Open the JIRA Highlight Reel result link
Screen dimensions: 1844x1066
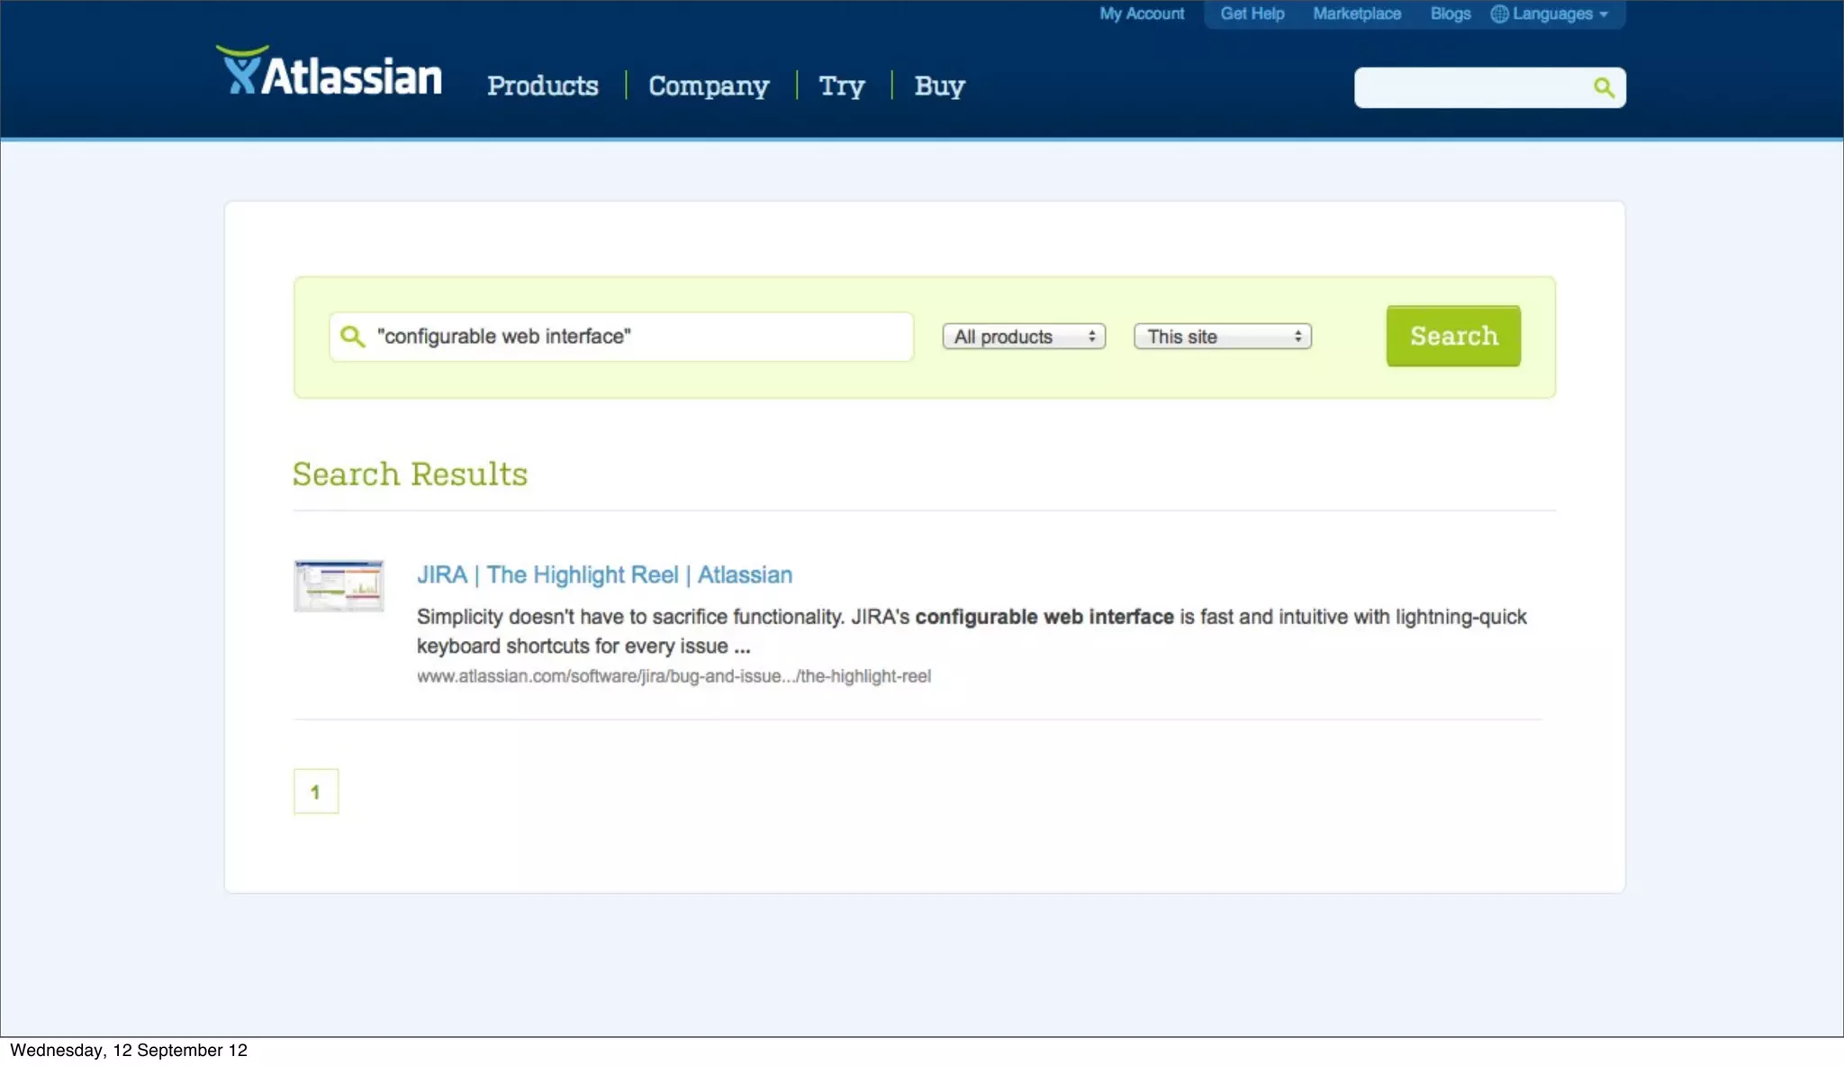[x=604, y=574]
